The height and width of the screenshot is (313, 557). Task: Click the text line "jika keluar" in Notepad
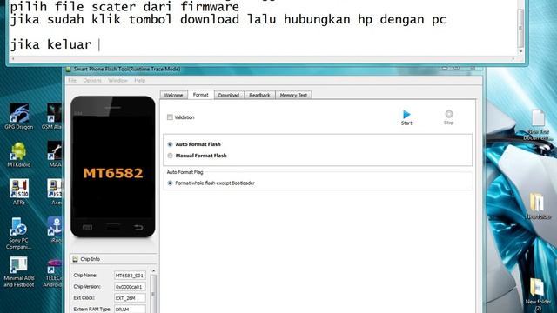pyautogui.click(x=50, y=44)
